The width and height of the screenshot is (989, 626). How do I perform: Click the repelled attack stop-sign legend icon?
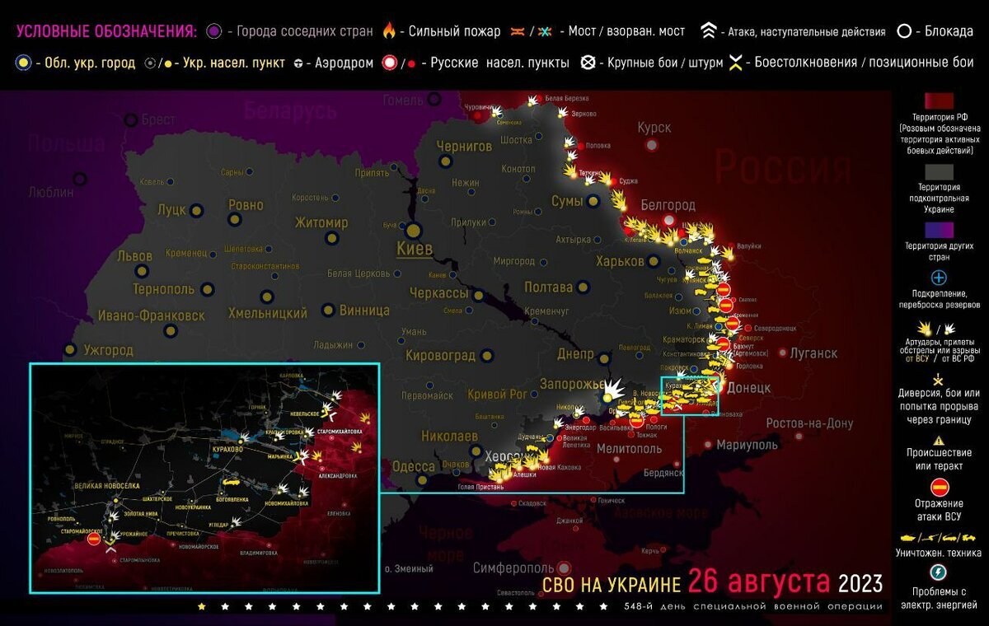click(939, 487)
